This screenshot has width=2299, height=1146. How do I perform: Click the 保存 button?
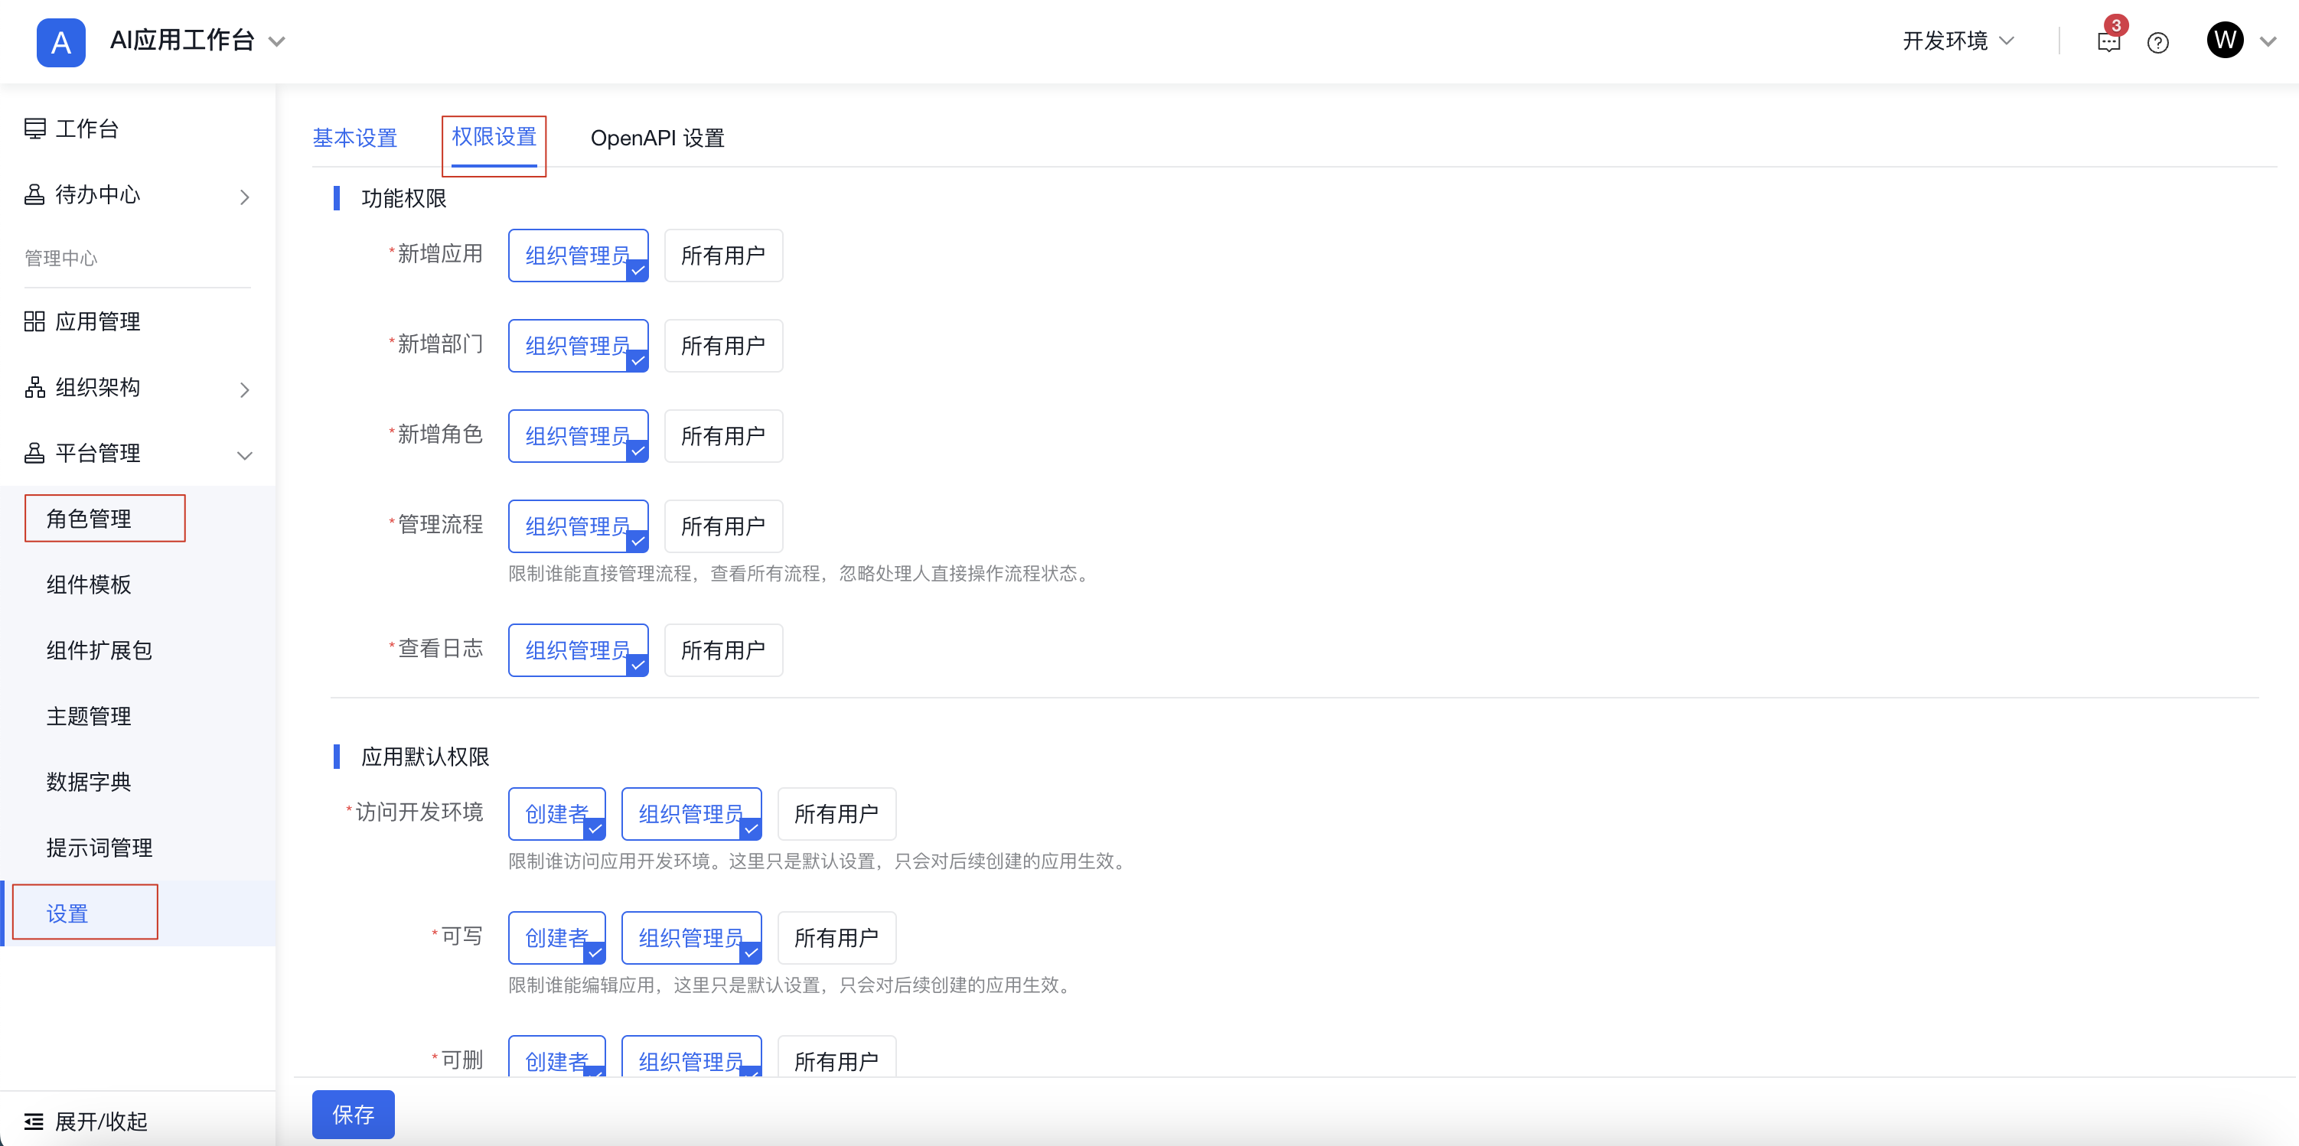(354, 1114)
